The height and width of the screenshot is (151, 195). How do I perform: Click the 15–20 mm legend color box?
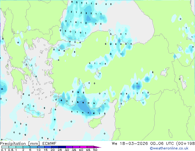click(x=48, y=147)
